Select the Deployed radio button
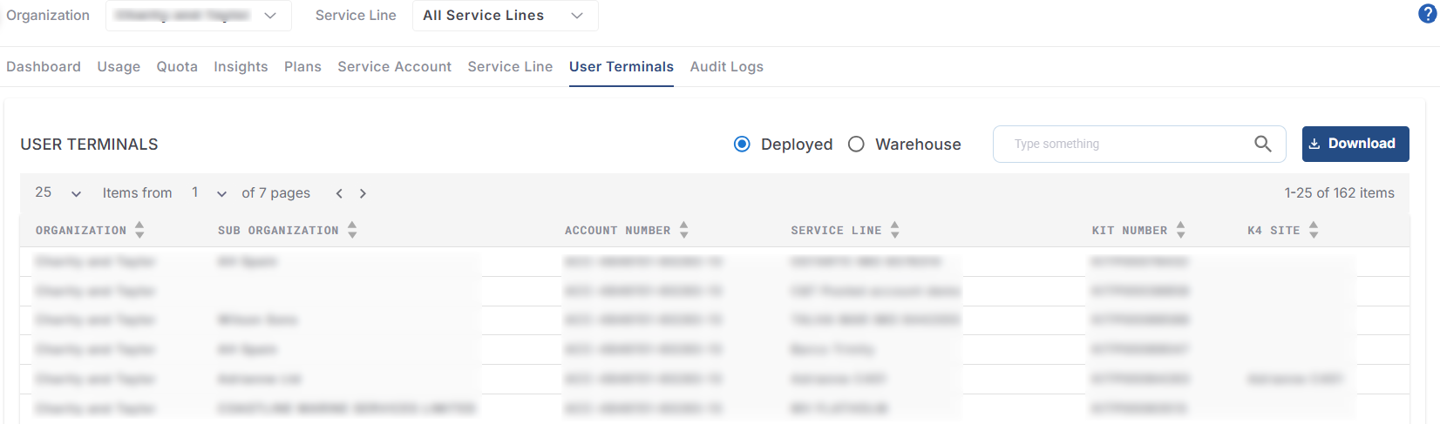 pyautogui.click(x=742, y=145)
